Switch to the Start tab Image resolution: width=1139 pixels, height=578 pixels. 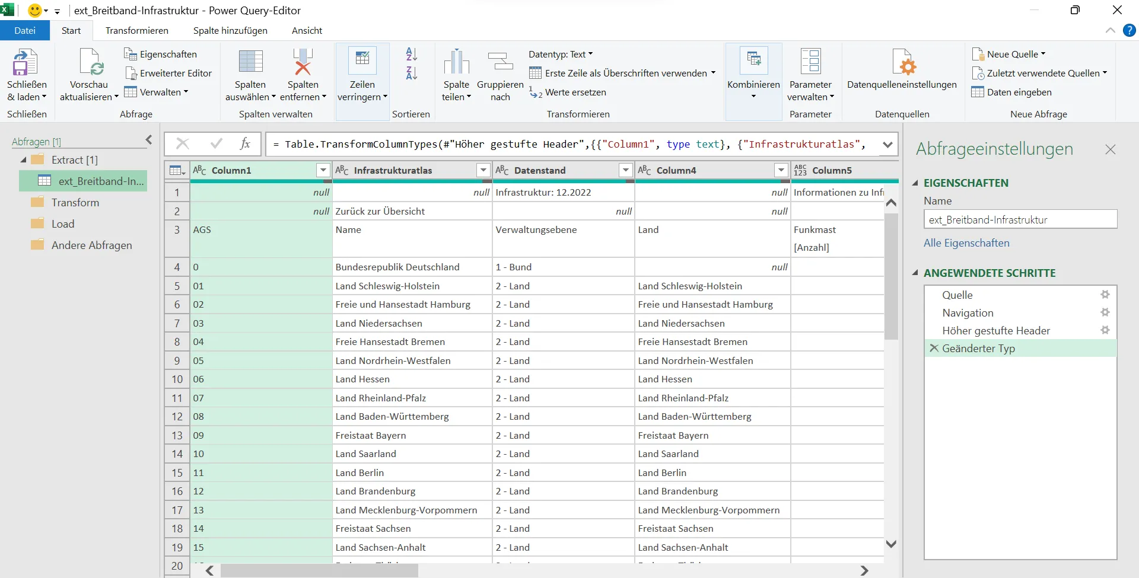click(x=71, y=30)
